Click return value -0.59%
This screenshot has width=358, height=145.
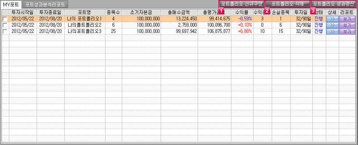pos(245,19)
